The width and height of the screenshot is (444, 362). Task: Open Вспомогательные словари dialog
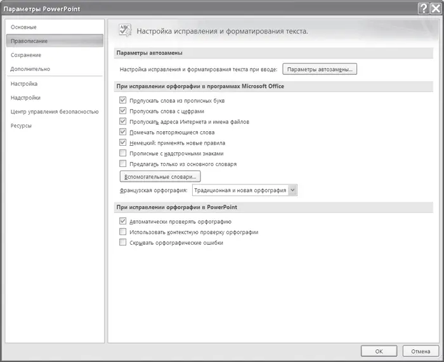160,176
